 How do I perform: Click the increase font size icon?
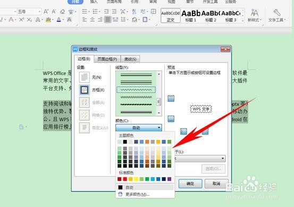pyautogui.click(x=46, y=12)
